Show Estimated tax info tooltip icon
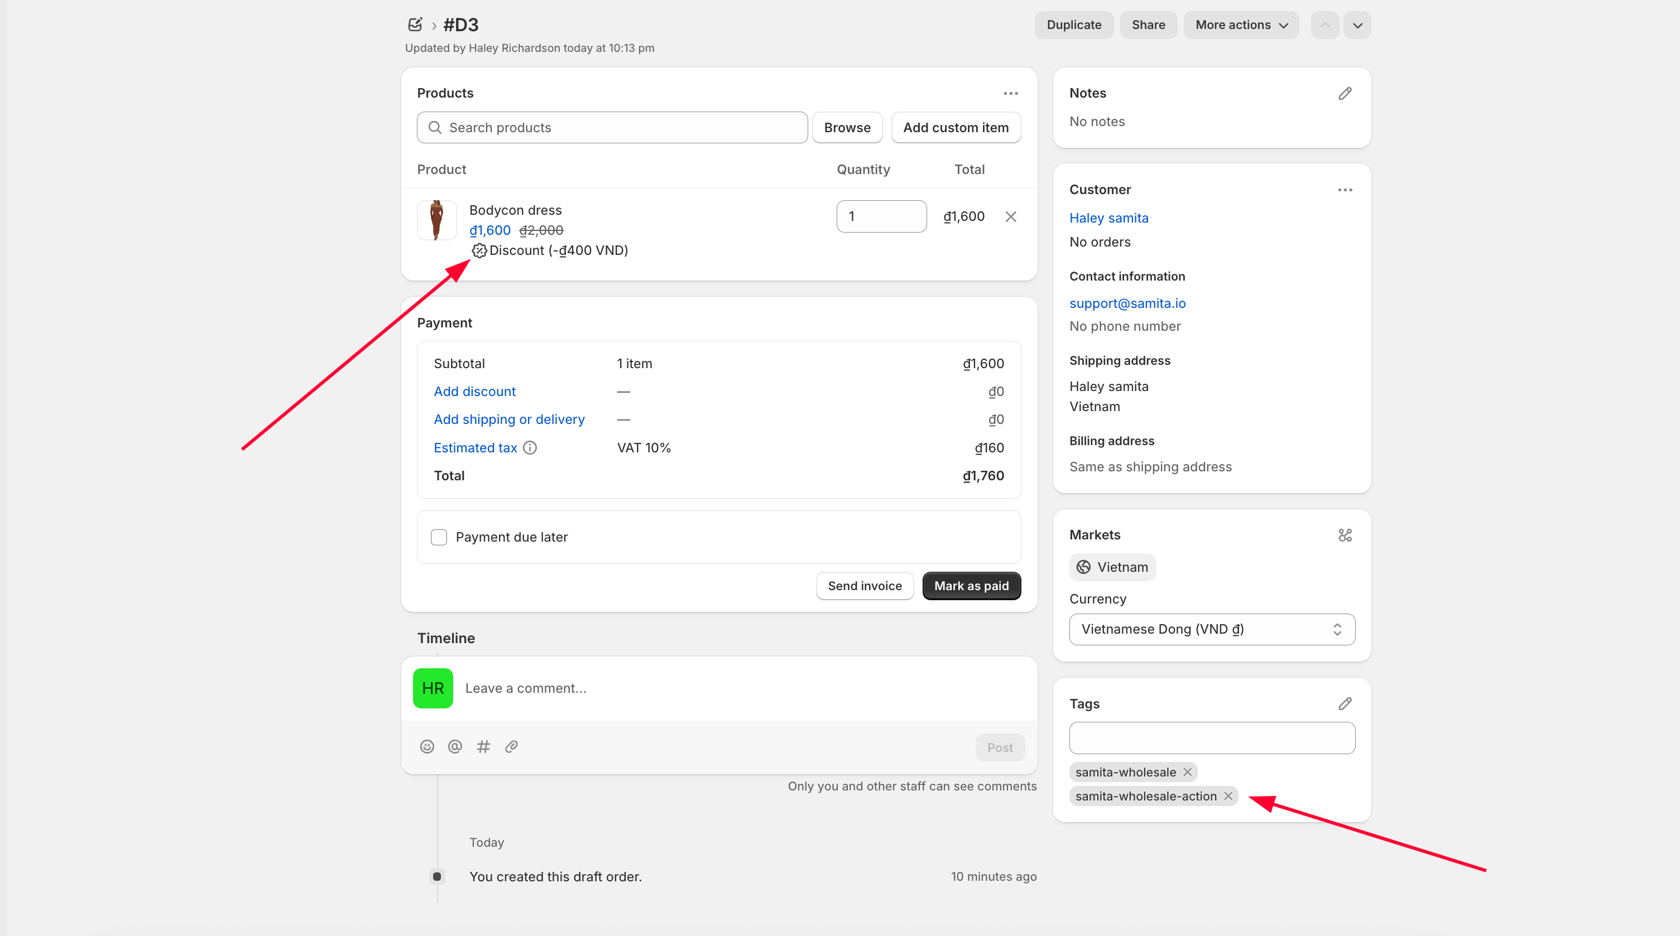 point(530,448)
